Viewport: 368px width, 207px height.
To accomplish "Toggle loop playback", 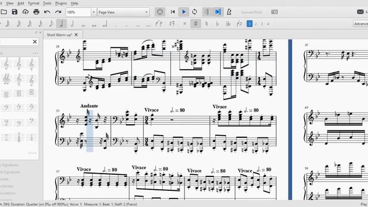I will [x=194, y=12].
